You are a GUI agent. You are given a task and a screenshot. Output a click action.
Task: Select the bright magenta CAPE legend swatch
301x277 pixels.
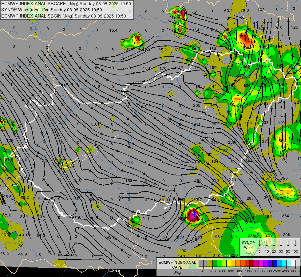click(261, 263)
